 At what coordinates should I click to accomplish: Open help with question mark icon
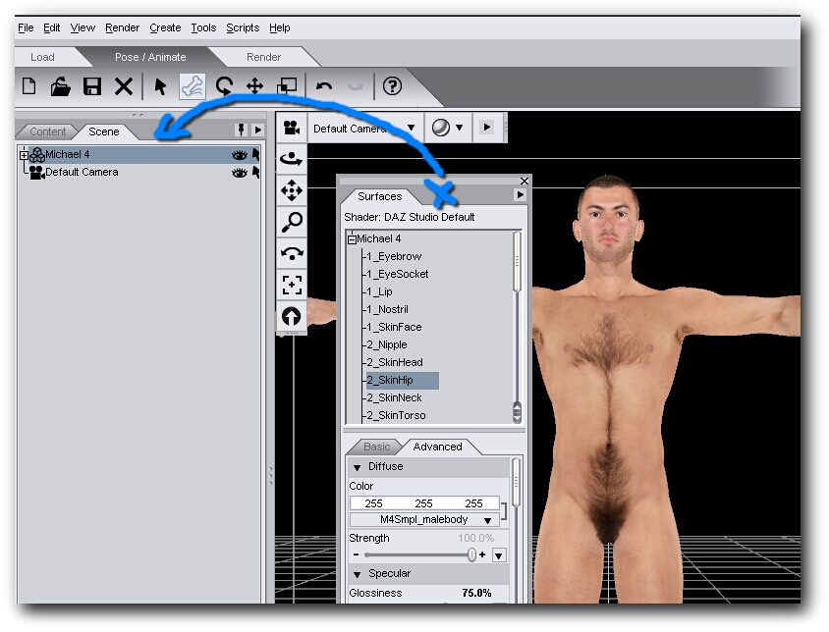(x=392, y=85)
